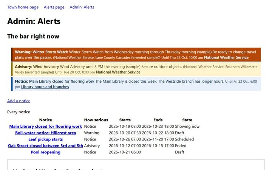Click Draft state in Pool reopening row

click(x=179, y=152)
